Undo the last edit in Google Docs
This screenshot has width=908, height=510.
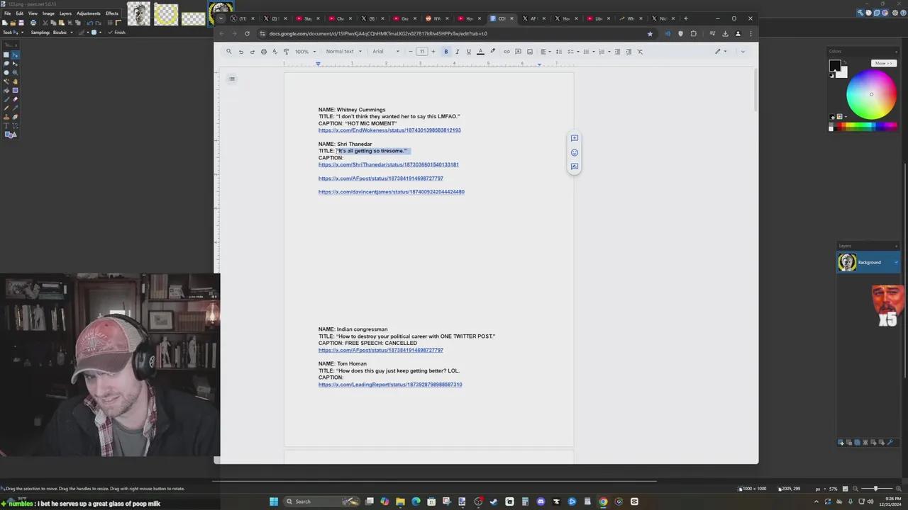click(x=240, y=51)
